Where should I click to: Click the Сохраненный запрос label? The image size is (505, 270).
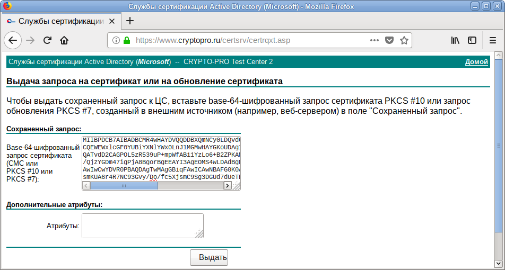43,129
